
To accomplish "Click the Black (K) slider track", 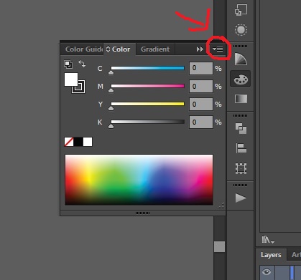I will click(x=147, y=122).
